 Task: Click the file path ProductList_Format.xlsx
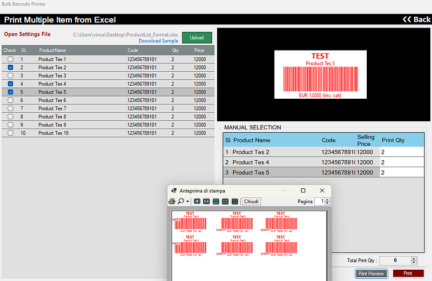coord(125,35)
